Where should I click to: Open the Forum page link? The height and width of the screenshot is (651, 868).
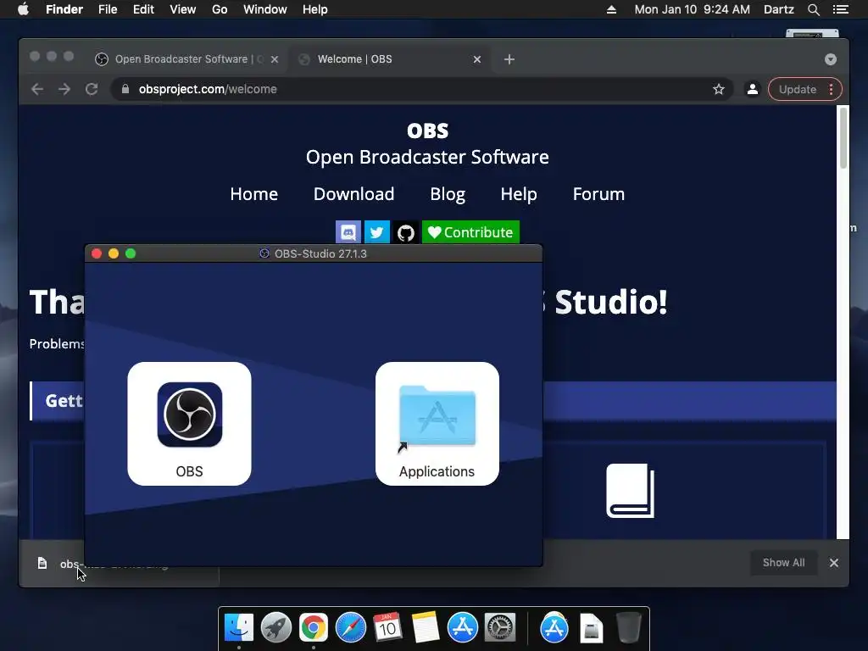[598, 194]
